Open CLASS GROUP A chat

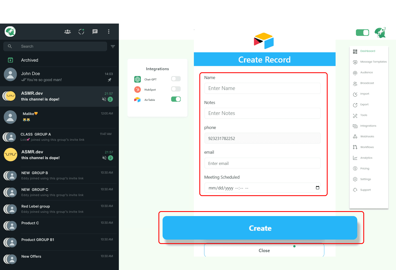(59, 137)
